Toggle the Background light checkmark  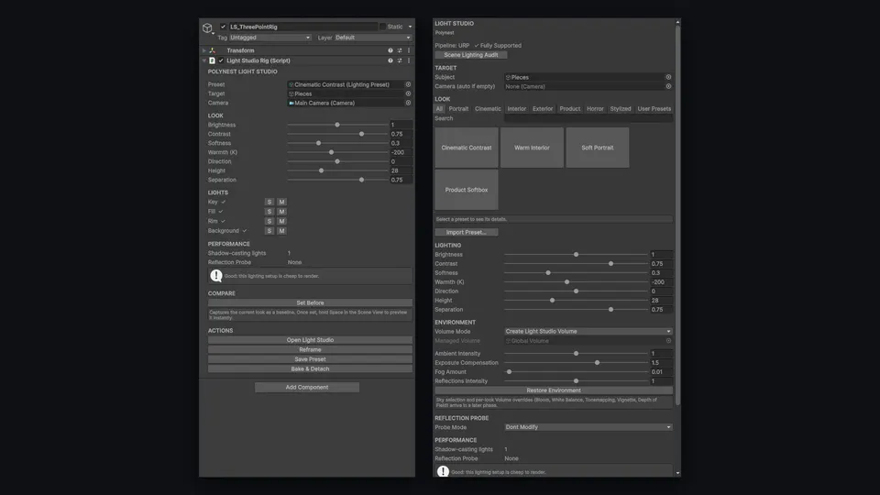coord(244,231)
